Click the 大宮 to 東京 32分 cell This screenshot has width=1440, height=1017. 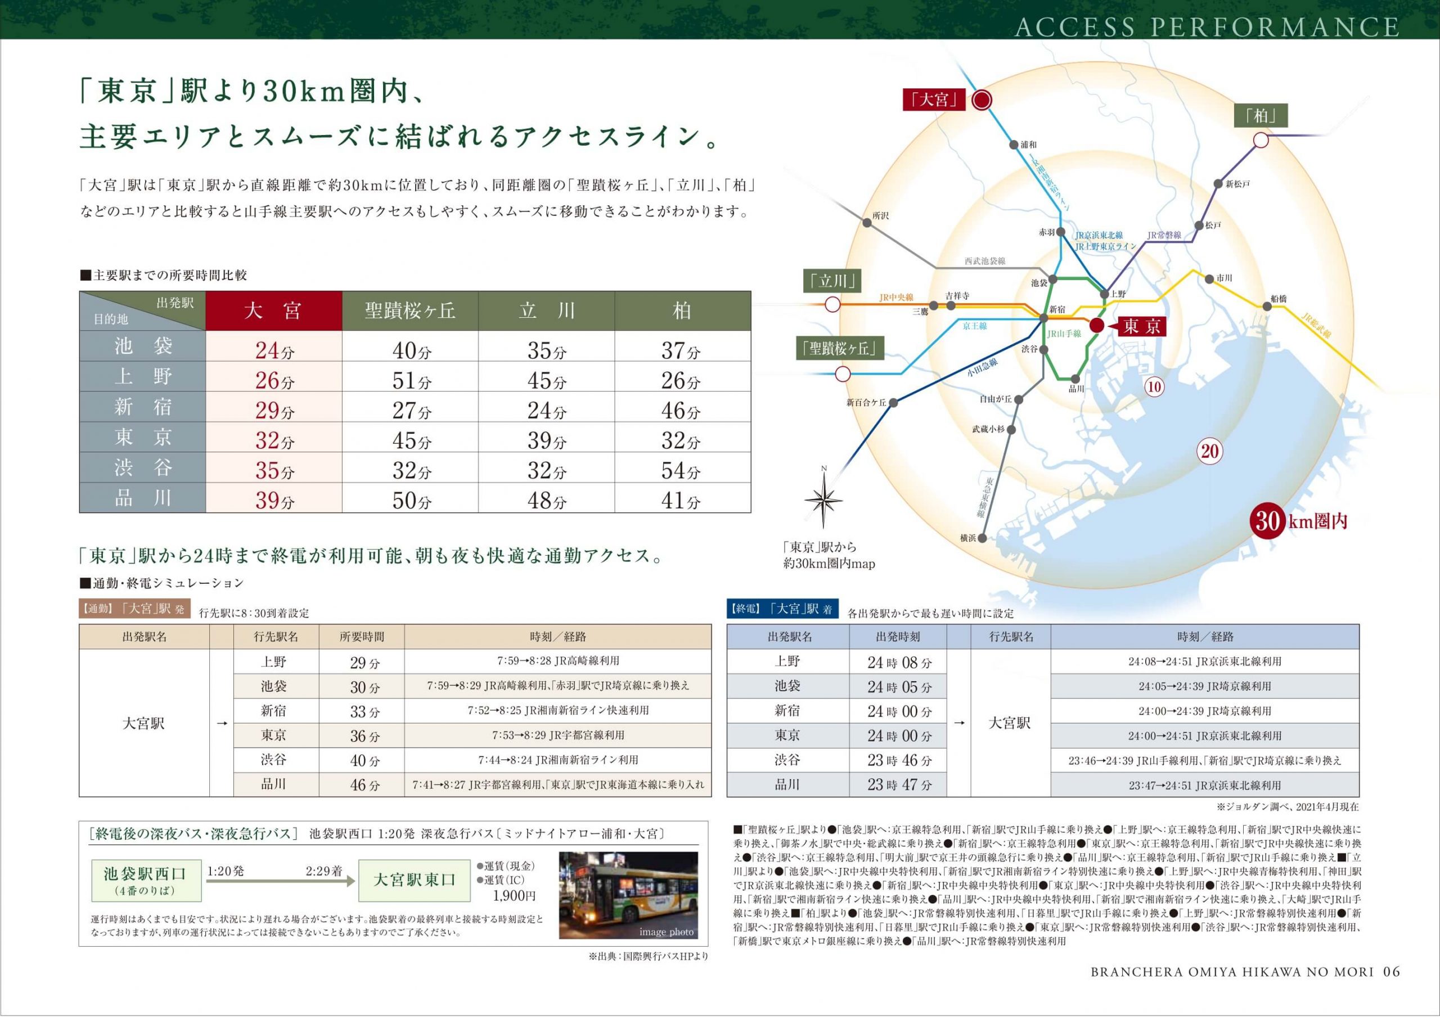point(274,437)
